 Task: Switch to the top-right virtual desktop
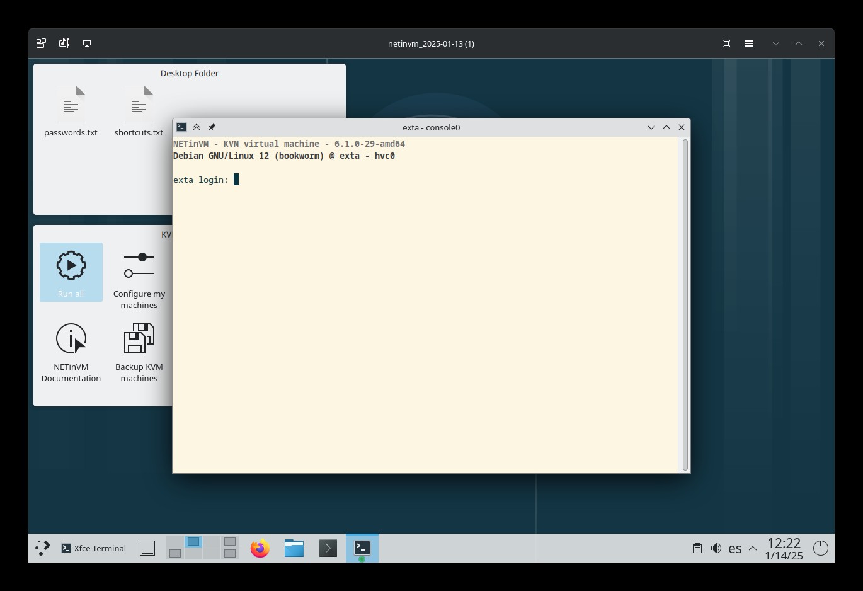(230, 542)
